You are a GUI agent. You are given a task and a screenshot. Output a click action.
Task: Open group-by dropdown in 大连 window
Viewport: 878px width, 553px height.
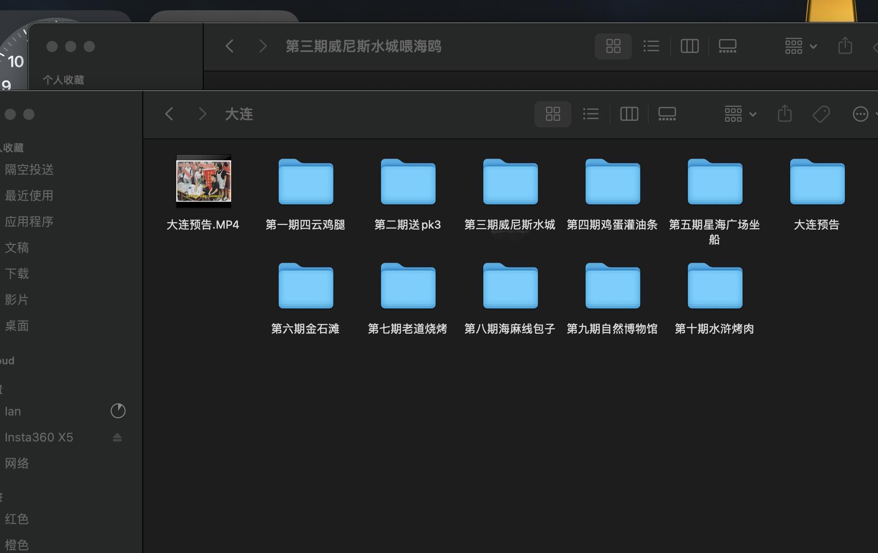(x=740, y=114)
